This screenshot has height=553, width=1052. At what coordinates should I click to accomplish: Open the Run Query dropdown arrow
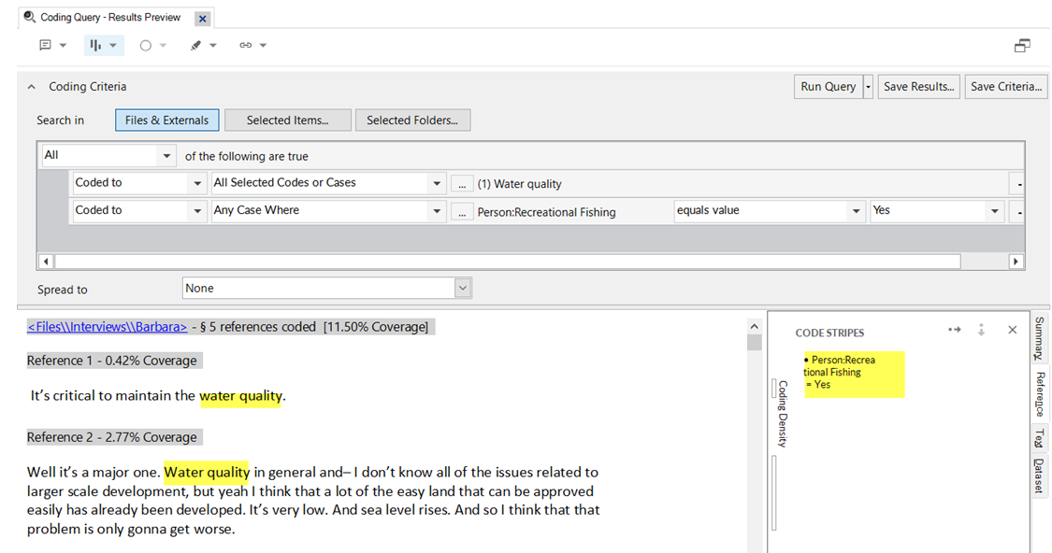868,87
